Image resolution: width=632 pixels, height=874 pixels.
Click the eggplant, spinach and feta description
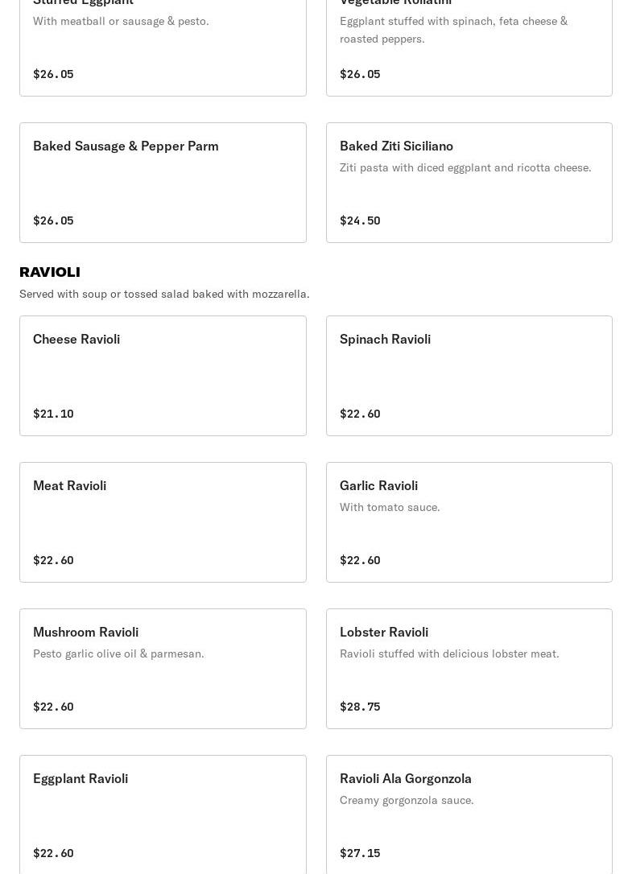(x=453, y=30)
